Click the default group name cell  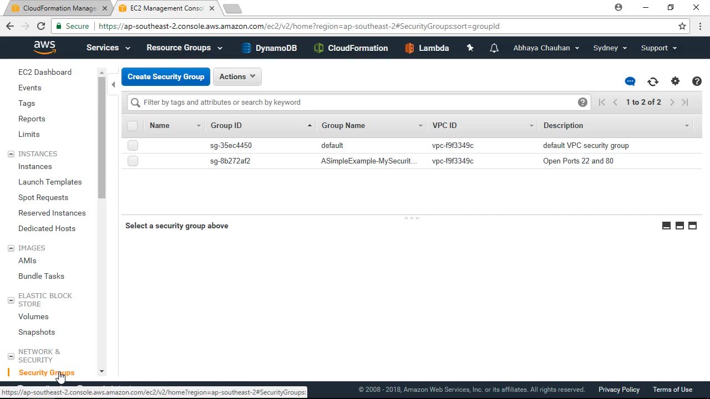(x=332, y=145)
